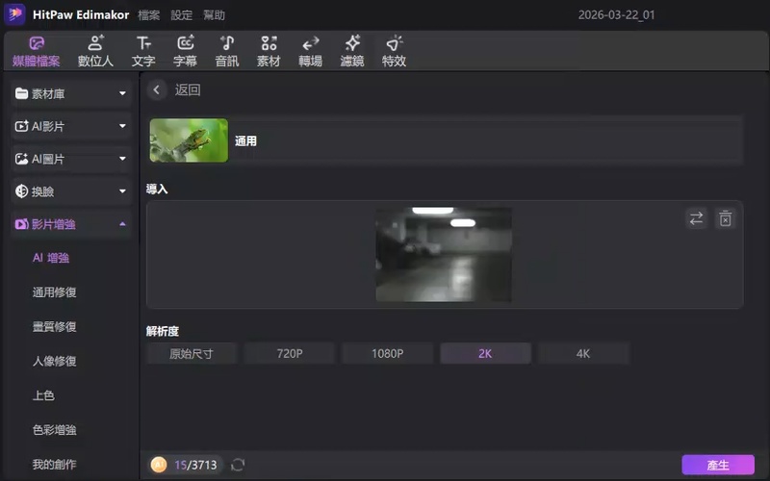770x481 pixels.
Task: Delete the imported video with trash icon
Action: pos(726,218)
